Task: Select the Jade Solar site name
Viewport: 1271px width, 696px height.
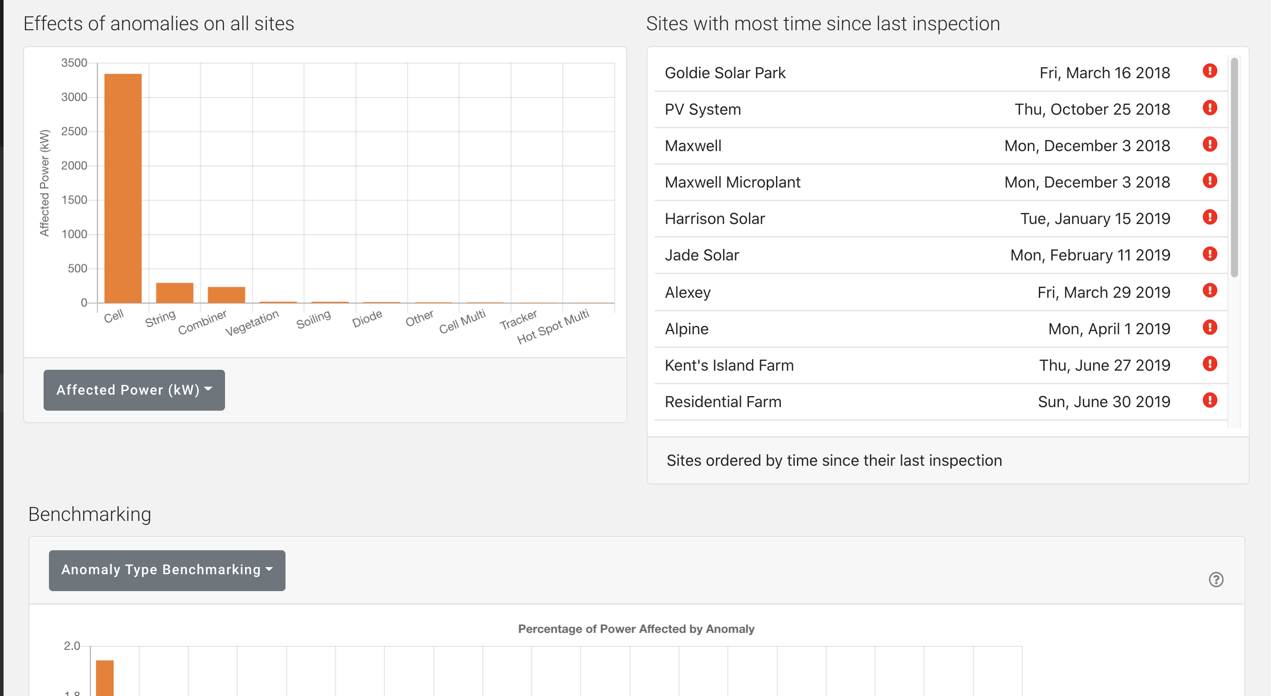Action: [702, 256]
